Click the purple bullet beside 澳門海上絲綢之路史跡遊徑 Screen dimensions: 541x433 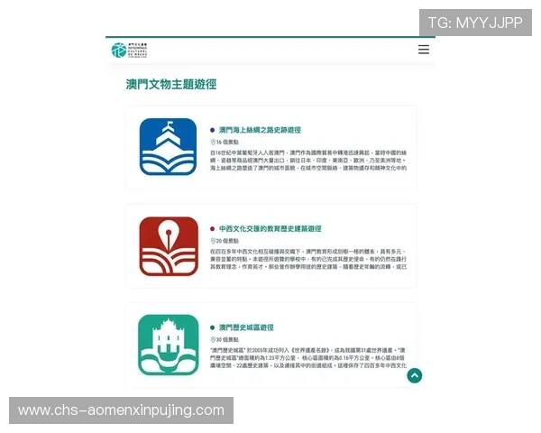tap(213, 130)
